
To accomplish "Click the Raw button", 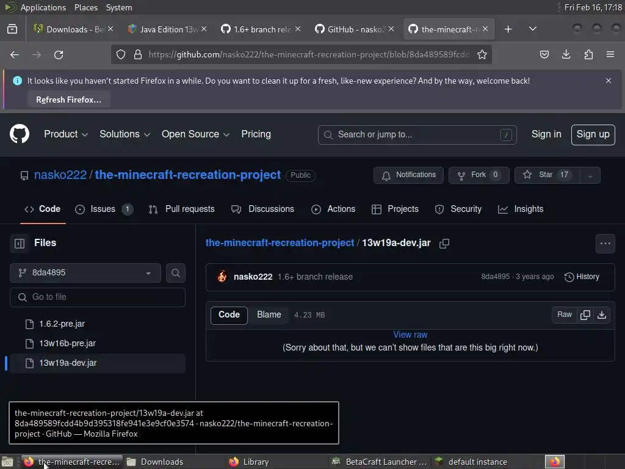I will click(x=565, y=315).
